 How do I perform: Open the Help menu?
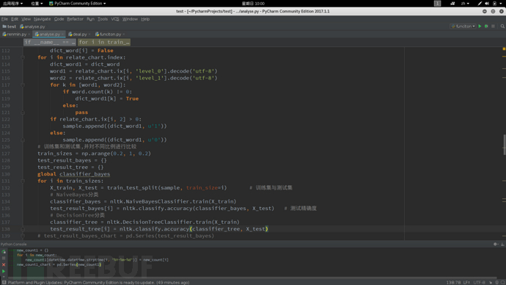pos(145,19)
